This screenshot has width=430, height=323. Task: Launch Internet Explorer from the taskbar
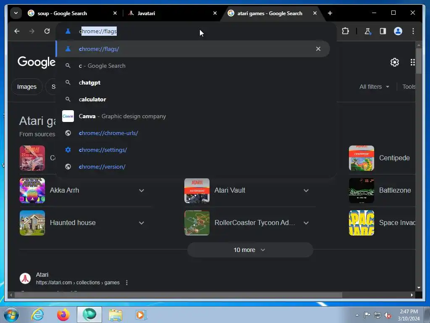click(x=37, y=315)
